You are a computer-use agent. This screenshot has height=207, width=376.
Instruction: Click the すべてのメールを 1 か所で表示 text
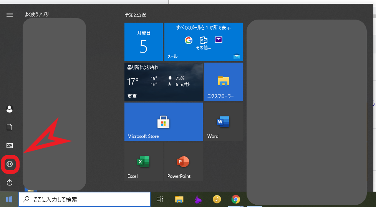pos(203,28)
